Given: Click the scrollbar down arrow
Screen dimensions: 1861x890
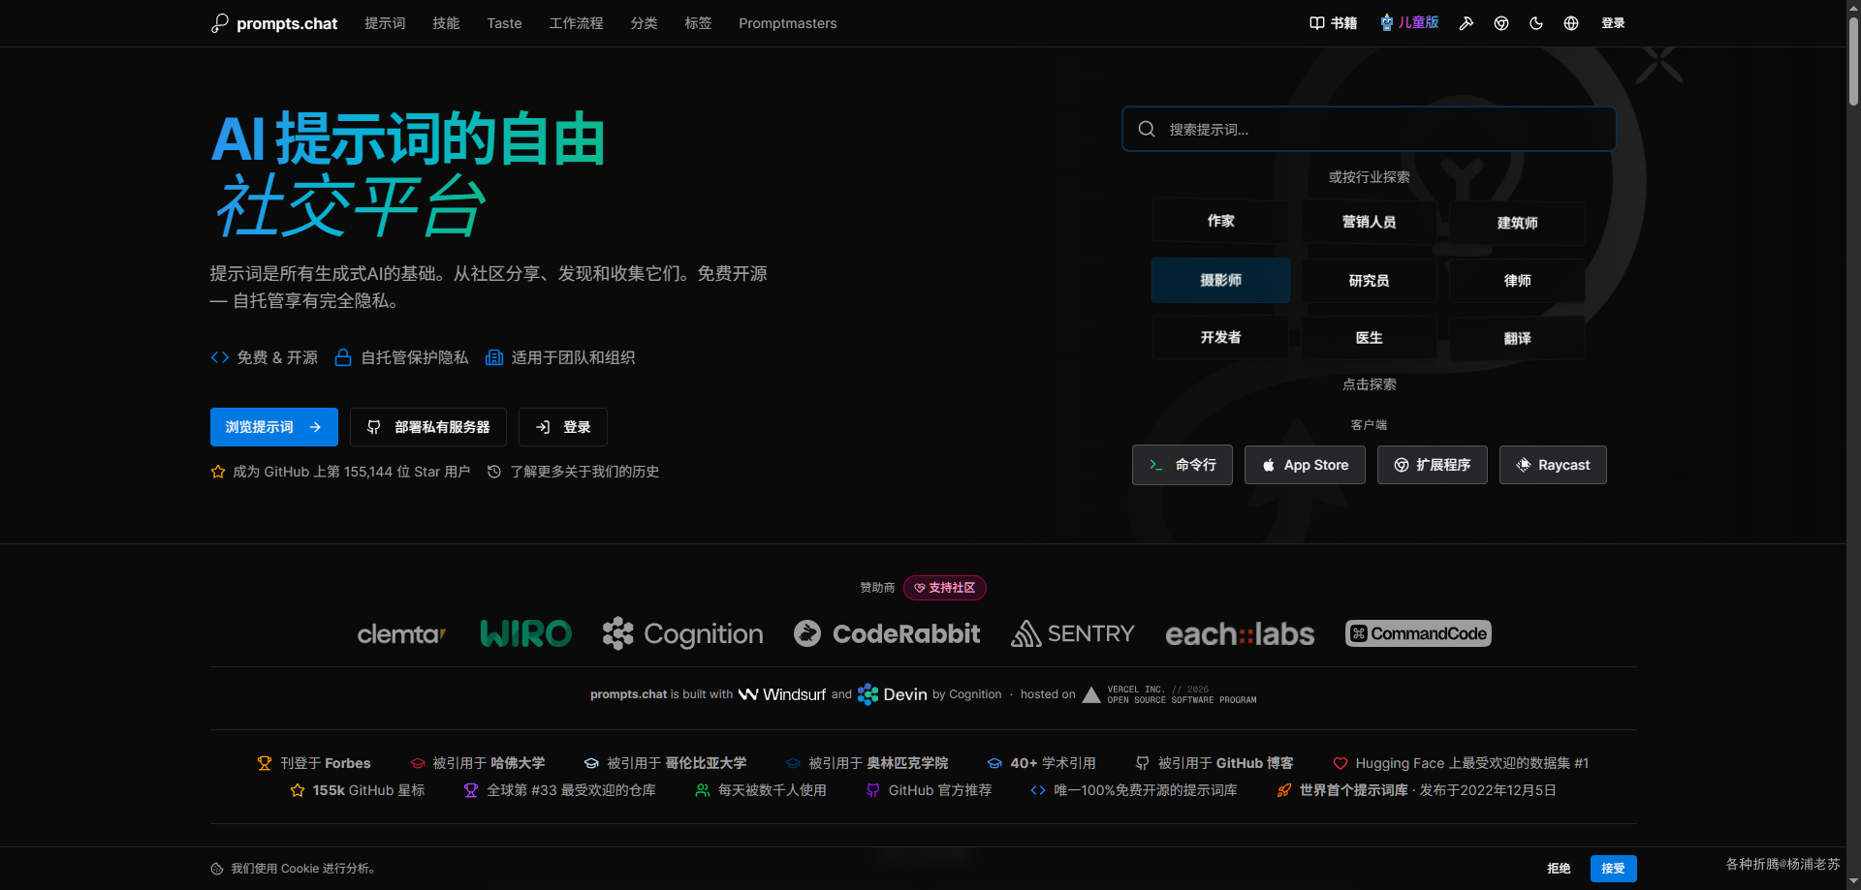Looking at the screenshot, I should tap(1853, 882).
